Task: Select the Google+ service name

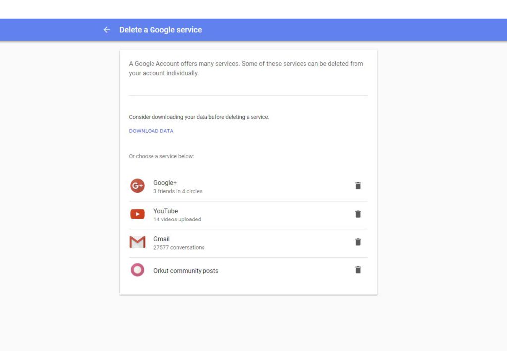Action: click(165, 183)
